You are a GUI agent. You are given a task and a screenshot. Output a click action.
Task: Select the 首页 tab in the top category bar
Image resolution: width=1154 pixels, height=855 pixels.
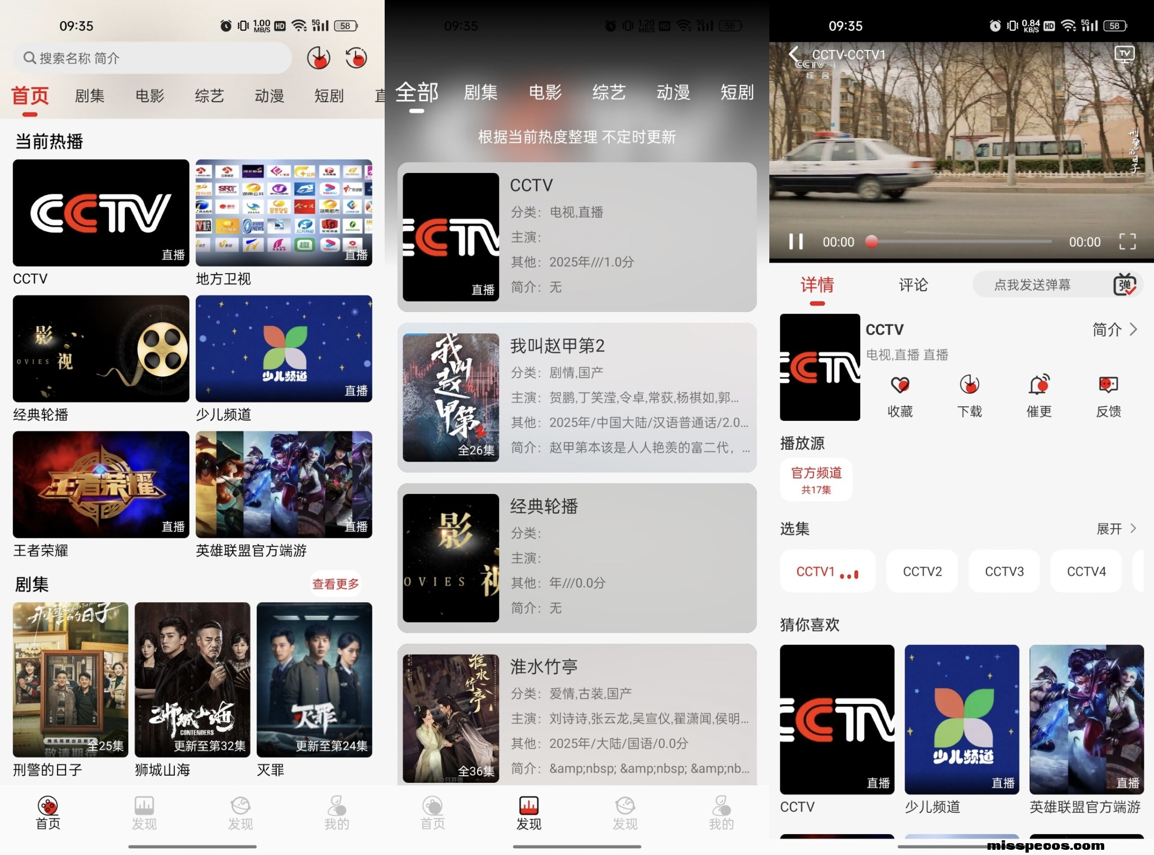[30, 96]
